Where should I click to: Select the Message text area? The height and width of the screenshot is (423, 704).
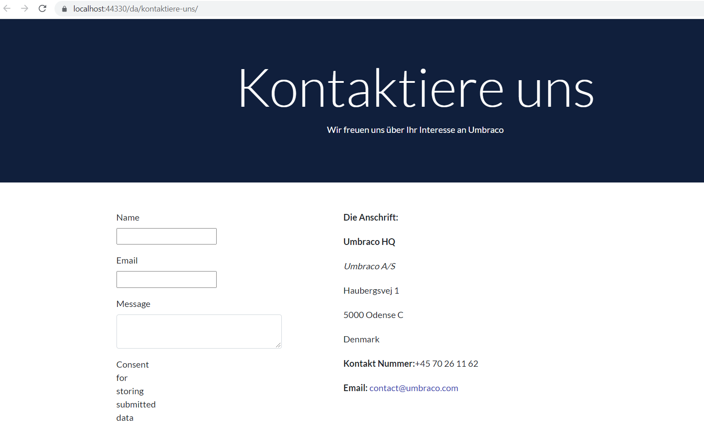click(x=198, y=331)
